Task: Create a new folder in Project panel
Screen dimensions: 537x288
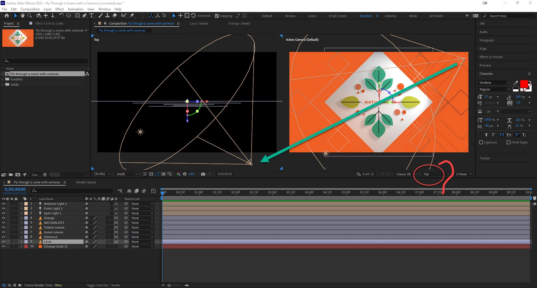Action: [11, 175]
